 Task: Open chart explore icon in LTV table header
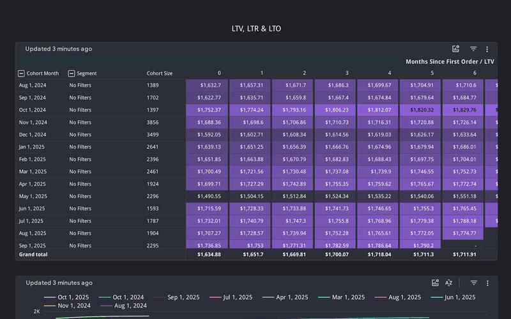455,49
